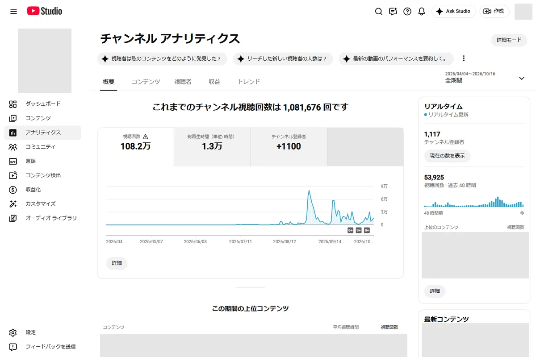Open コミュニティ in the sidebar
This screenshot has width=536, height=357.
[x=43, y=147]
